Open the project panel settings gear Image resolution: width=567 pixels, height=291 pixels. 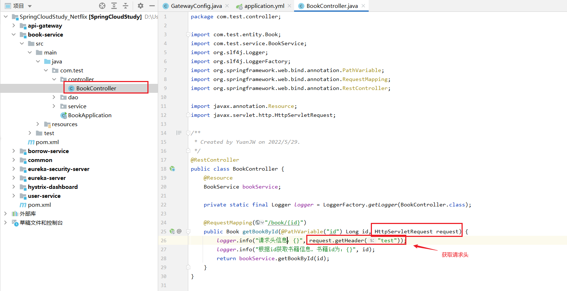point(141,6)
